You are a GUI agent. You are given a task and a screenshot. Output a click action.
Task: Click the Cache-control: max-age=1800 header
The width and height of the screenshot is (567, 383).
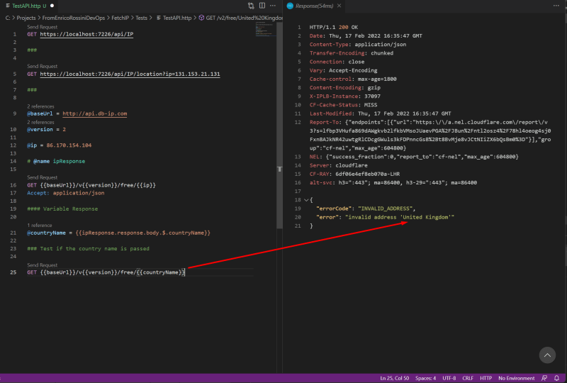click(x=353, y=79)
